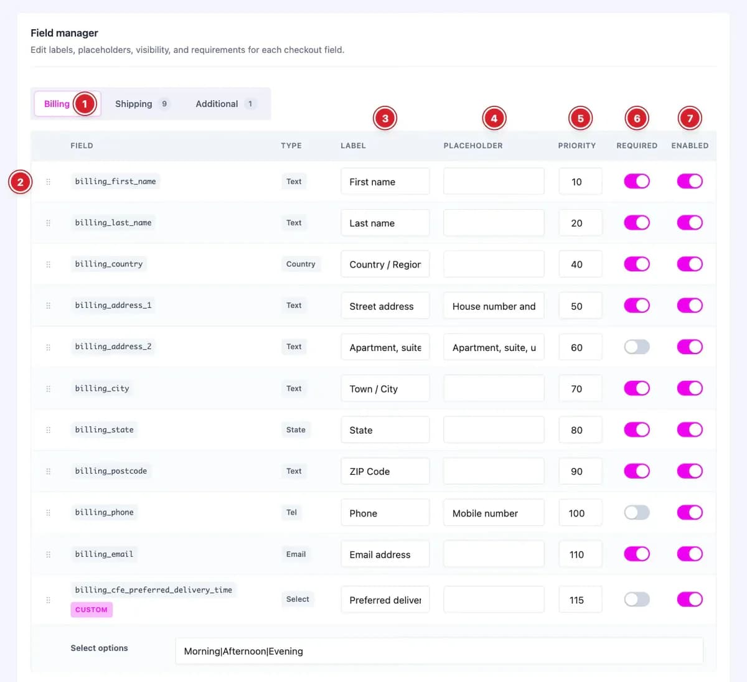The image size is (747, 682).
Task: Click the Mobile number placeholder field
Action: 494,513
